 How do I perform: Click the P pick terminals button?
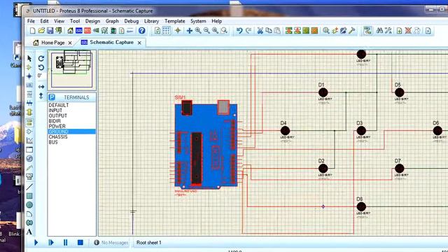pyautogui.click(x=52, y=97)
